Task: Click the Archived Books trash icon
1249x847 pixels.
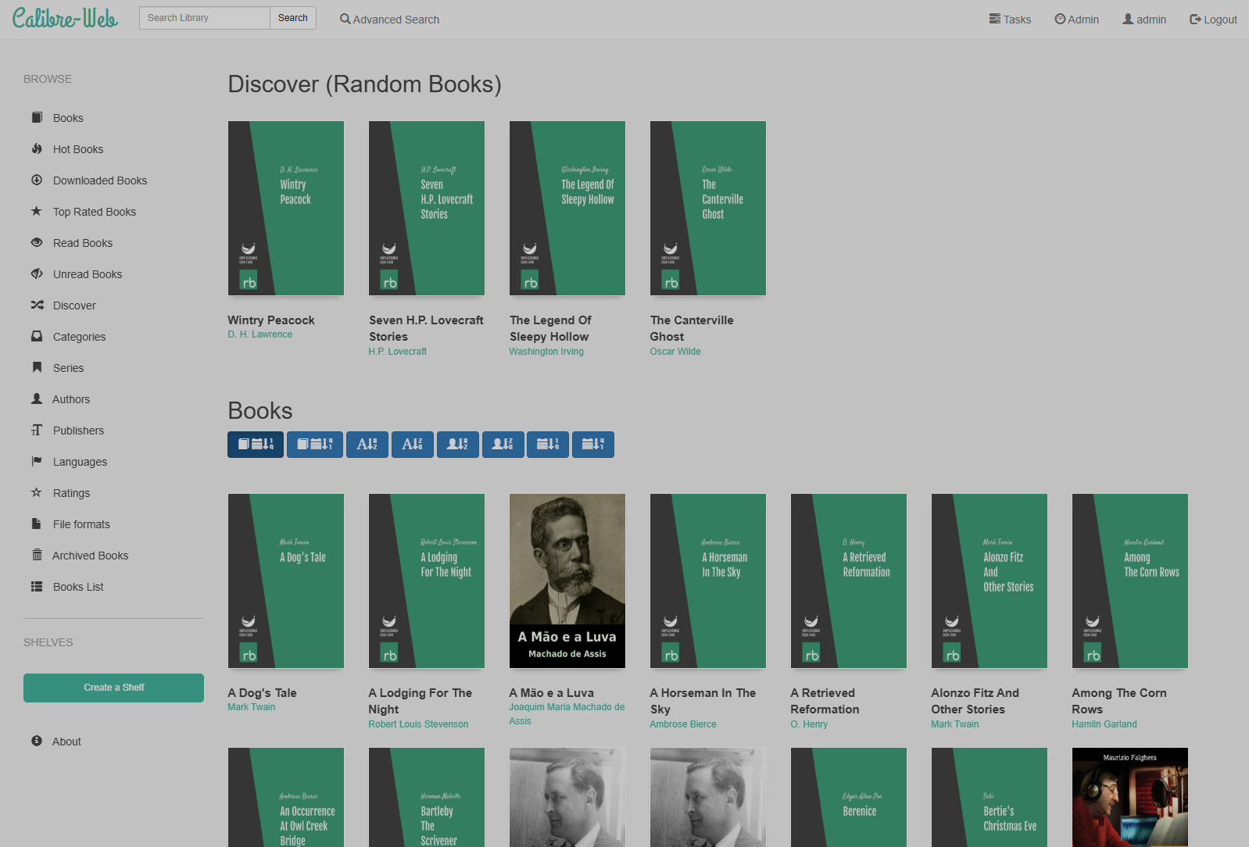Action: [x=37, y=555]
